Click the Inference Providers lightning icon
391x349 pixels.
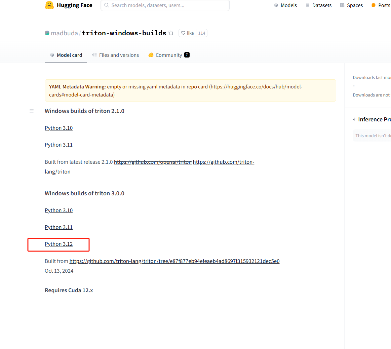click(x=354, y=119)
